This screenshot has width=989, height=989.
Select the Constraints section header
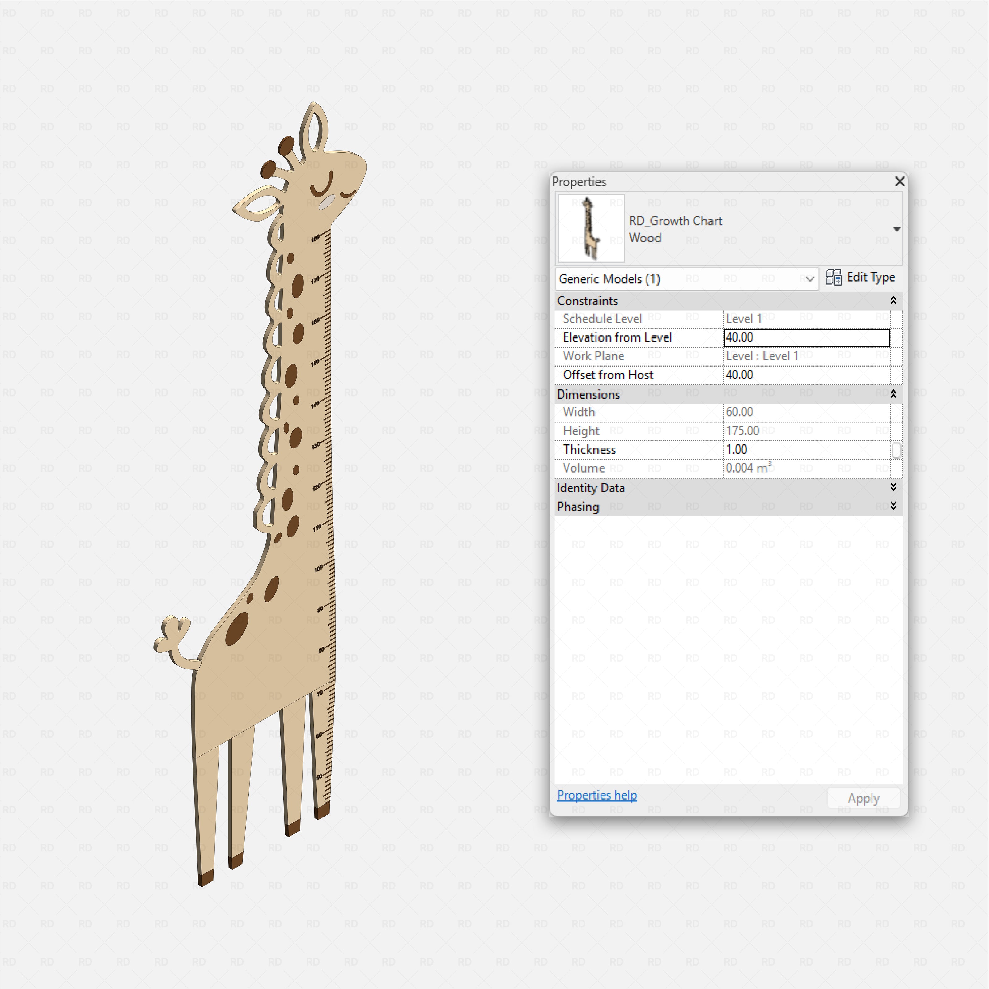tap(588, 301)
